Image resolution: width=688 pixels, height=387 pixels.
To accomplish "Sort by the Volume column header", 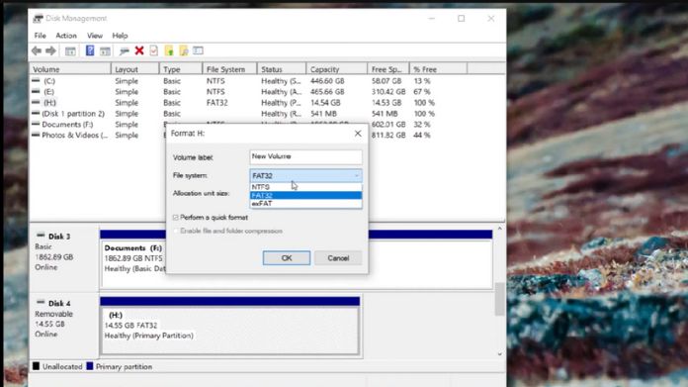I will (x=70, y=69).
